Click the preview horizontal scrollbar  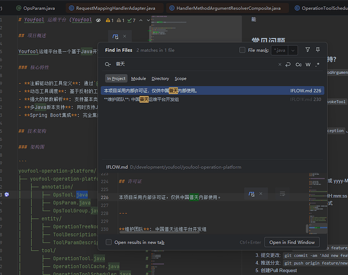coord(159,232)
